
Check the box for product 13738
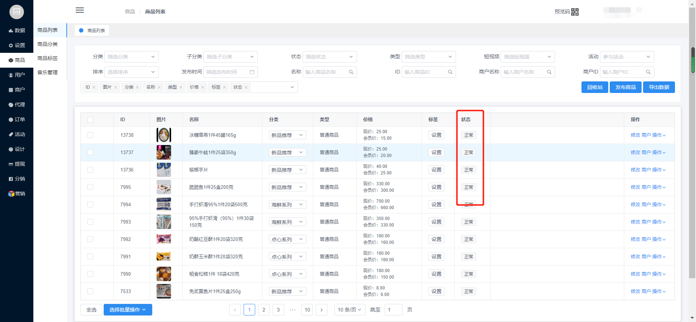[90, 135]
